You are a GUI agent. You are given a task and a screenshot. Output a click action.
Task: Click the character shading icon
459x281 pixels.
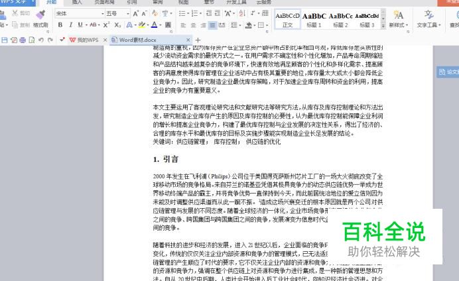pyautogui.click(x=168, y=25)
